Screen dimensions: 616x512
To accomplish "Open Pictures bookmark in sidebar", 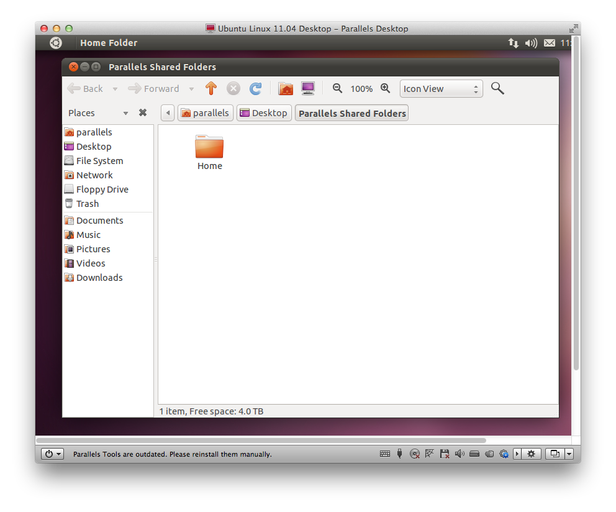I will [108, 249].
